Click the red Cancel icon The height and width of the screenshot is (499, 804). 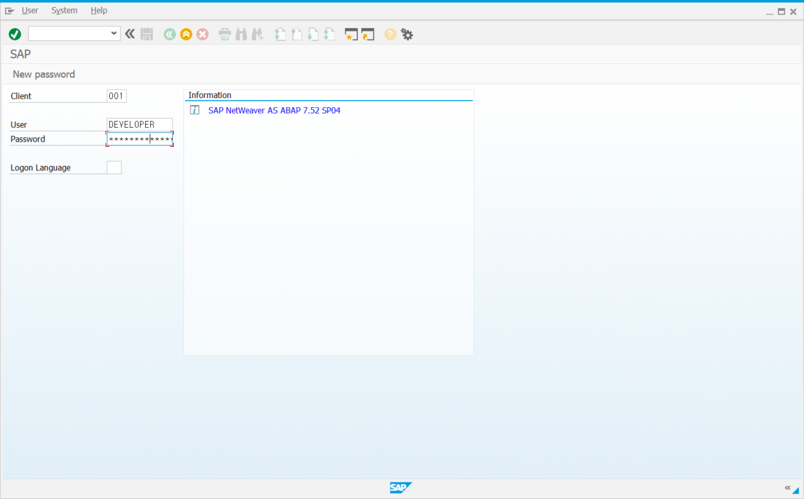click(203, 34)
